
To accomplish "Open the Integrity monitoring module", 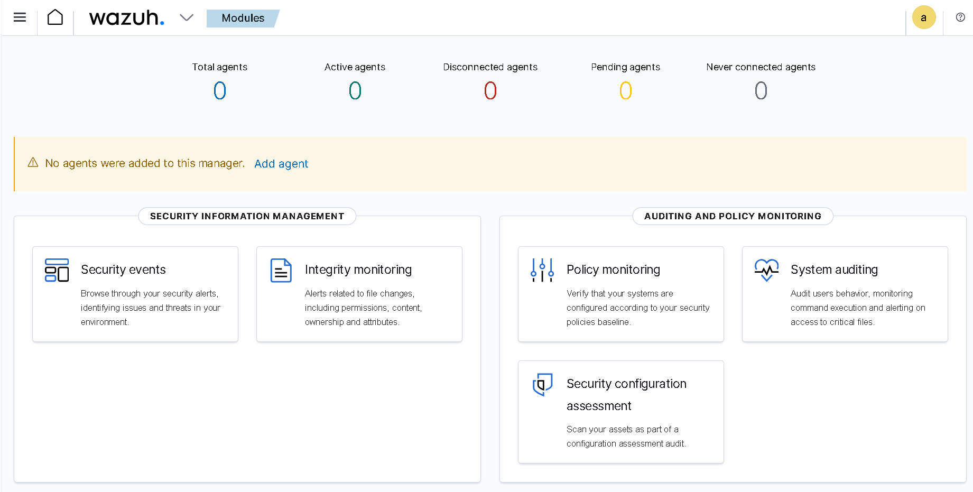I will pos(359,294).
